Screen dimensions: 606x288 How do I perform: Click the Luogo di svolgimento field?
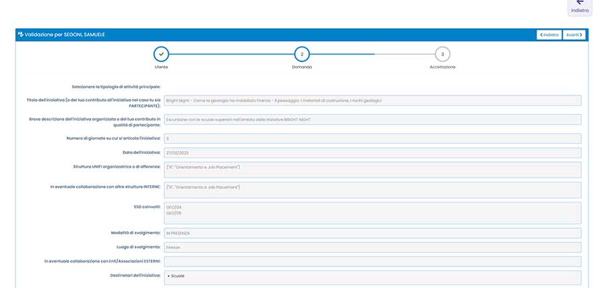372,247
